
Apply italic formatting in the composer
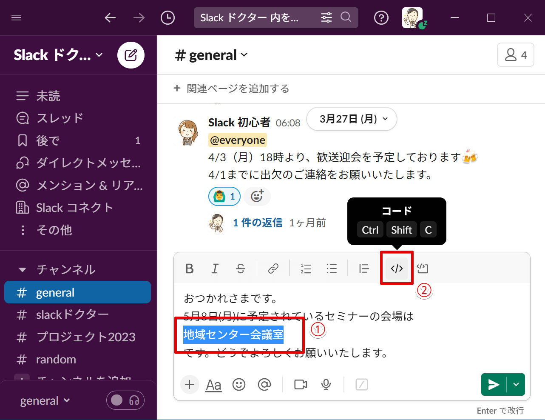tap(215, 268)
